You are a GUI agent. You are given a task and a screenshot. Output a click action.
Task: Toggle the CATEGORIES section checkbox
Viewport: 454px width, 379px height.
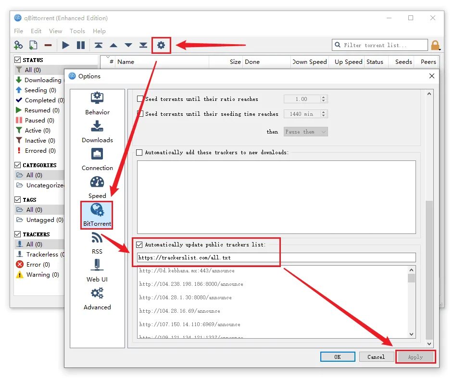pyautogui.click(x=18, y=165)
